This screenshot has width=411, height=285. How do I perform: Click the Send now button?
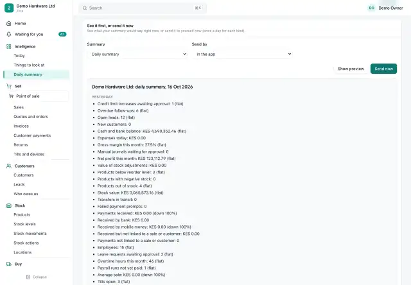tap(383, 69)
